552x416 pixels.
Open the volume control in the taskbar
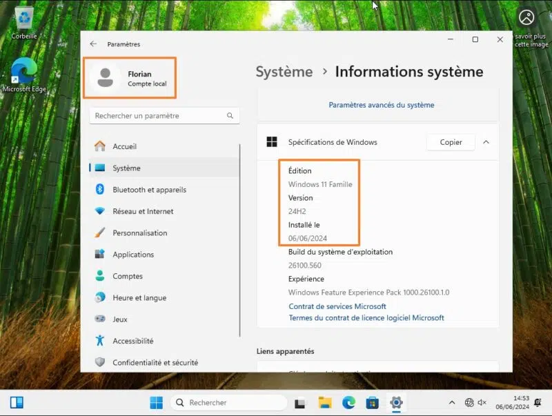(x=482, y=402)
